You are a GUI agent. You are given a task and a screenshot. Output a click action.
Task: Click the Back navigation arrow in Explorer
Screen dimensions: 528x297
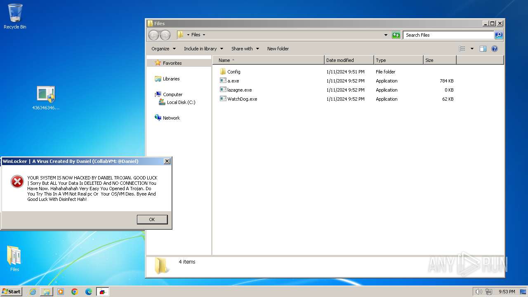[x=153, y=35]
